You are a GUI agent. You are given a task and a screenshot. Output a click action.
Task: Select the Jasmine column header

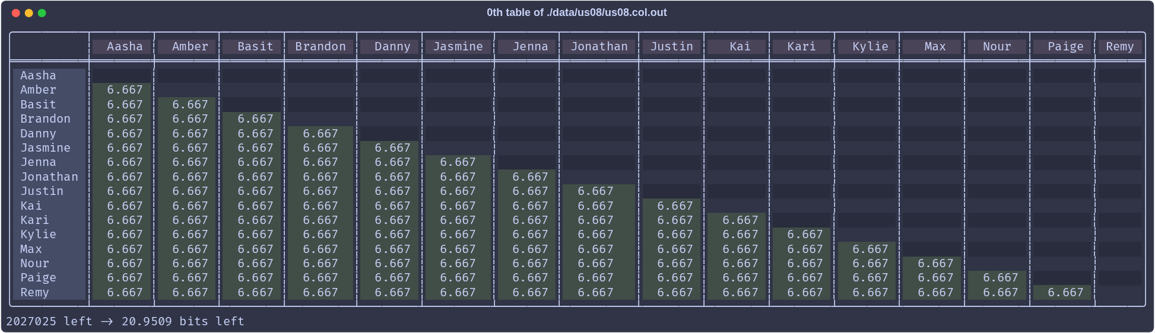click(458, 47)
